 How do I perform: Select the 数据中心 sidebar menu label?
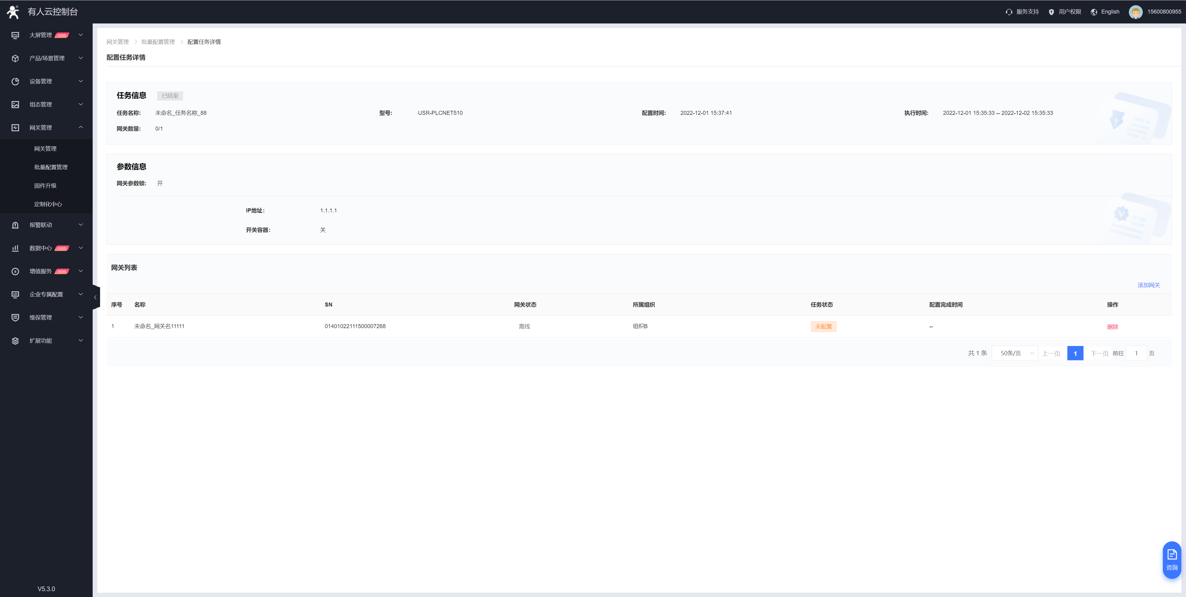40,248
